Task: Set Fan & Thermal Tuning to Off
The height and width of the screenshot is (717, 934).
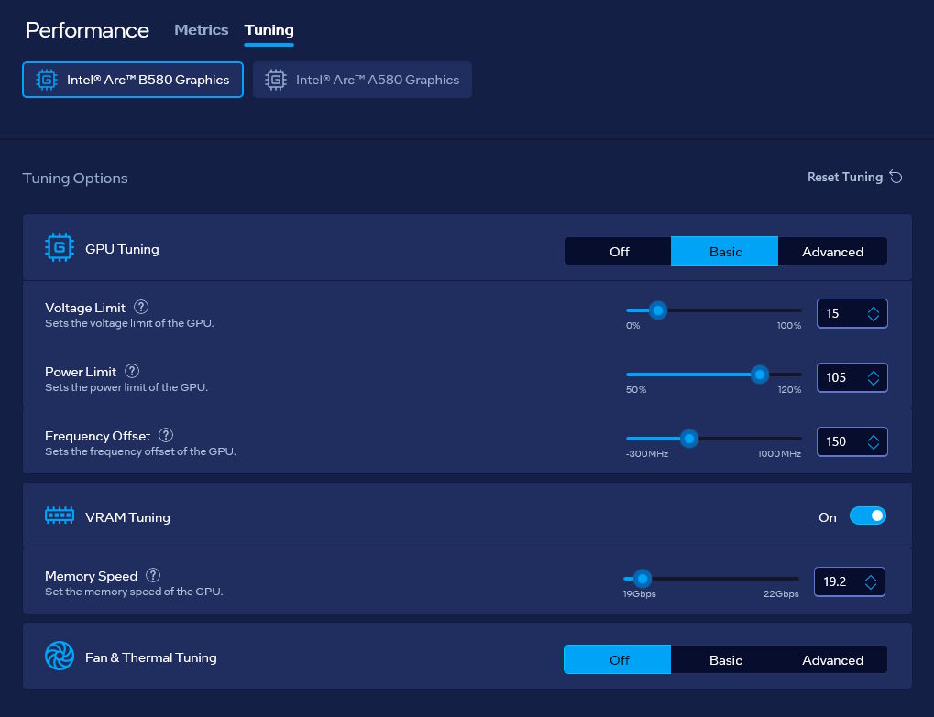Action: pos(618,659)
